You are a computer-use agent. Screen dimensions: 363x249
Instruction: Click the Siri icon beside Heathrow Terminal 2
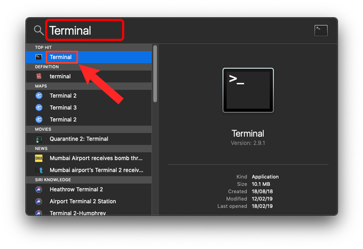point(39,190)
